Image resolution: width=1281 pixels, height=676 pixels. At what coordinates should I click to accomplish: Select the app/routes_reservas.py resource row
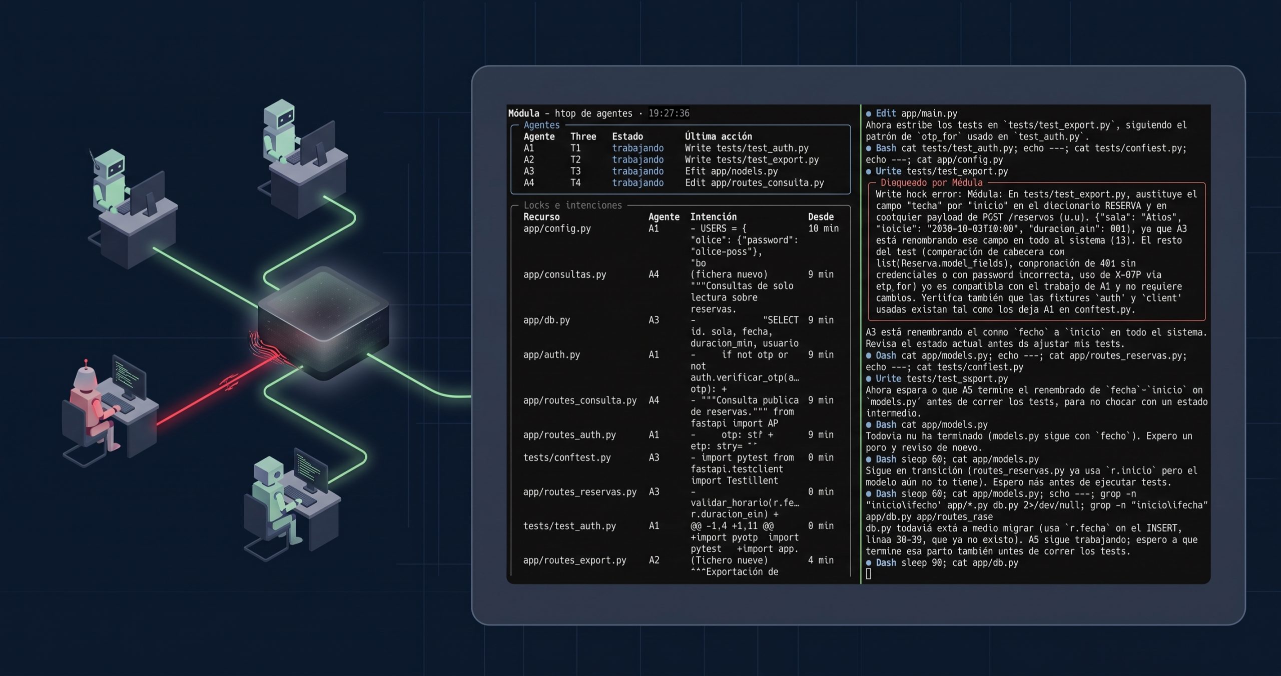580,492
